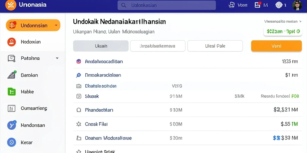Open the Kerar clock icon in sidebar
Viewport: 307px width, 153px height.
[x=11, y=142]
